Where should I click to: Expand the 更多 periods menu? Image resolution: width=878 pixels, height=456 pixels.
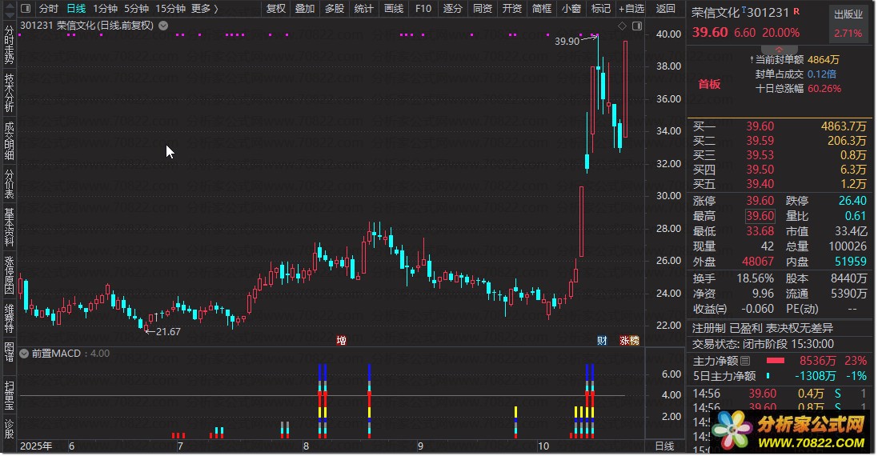(204, 8)
